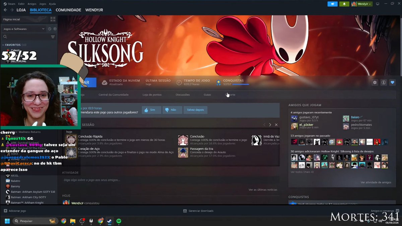Open Ver atividade de amigos link
402x226 pixels.
tap(376, 182)
